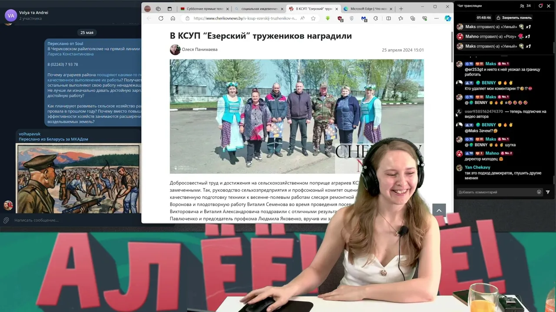The width and height of the screenshot is (556, 312).
Task: Click the scroll-to-top arrow button
Action: tap(439, 210)
